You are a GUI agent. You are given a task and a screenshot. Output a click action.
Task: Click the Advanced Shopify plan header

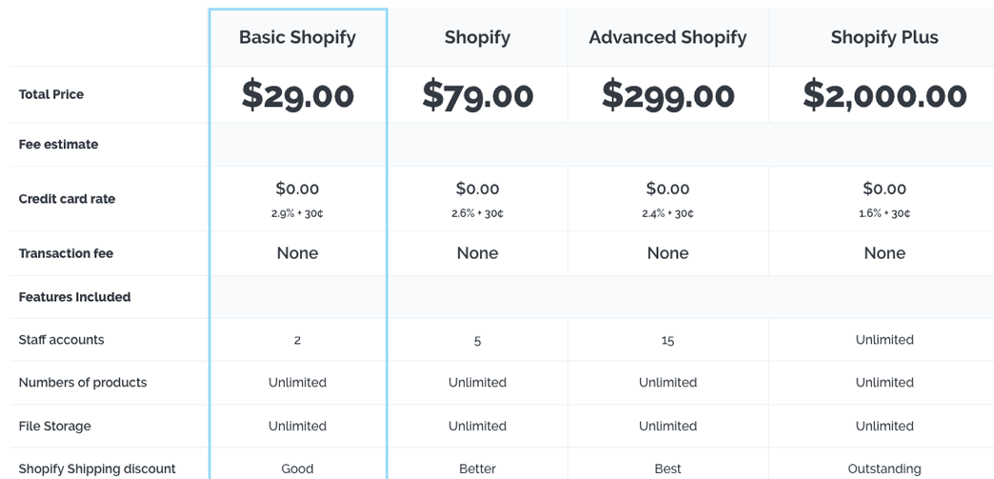(667, 37)
